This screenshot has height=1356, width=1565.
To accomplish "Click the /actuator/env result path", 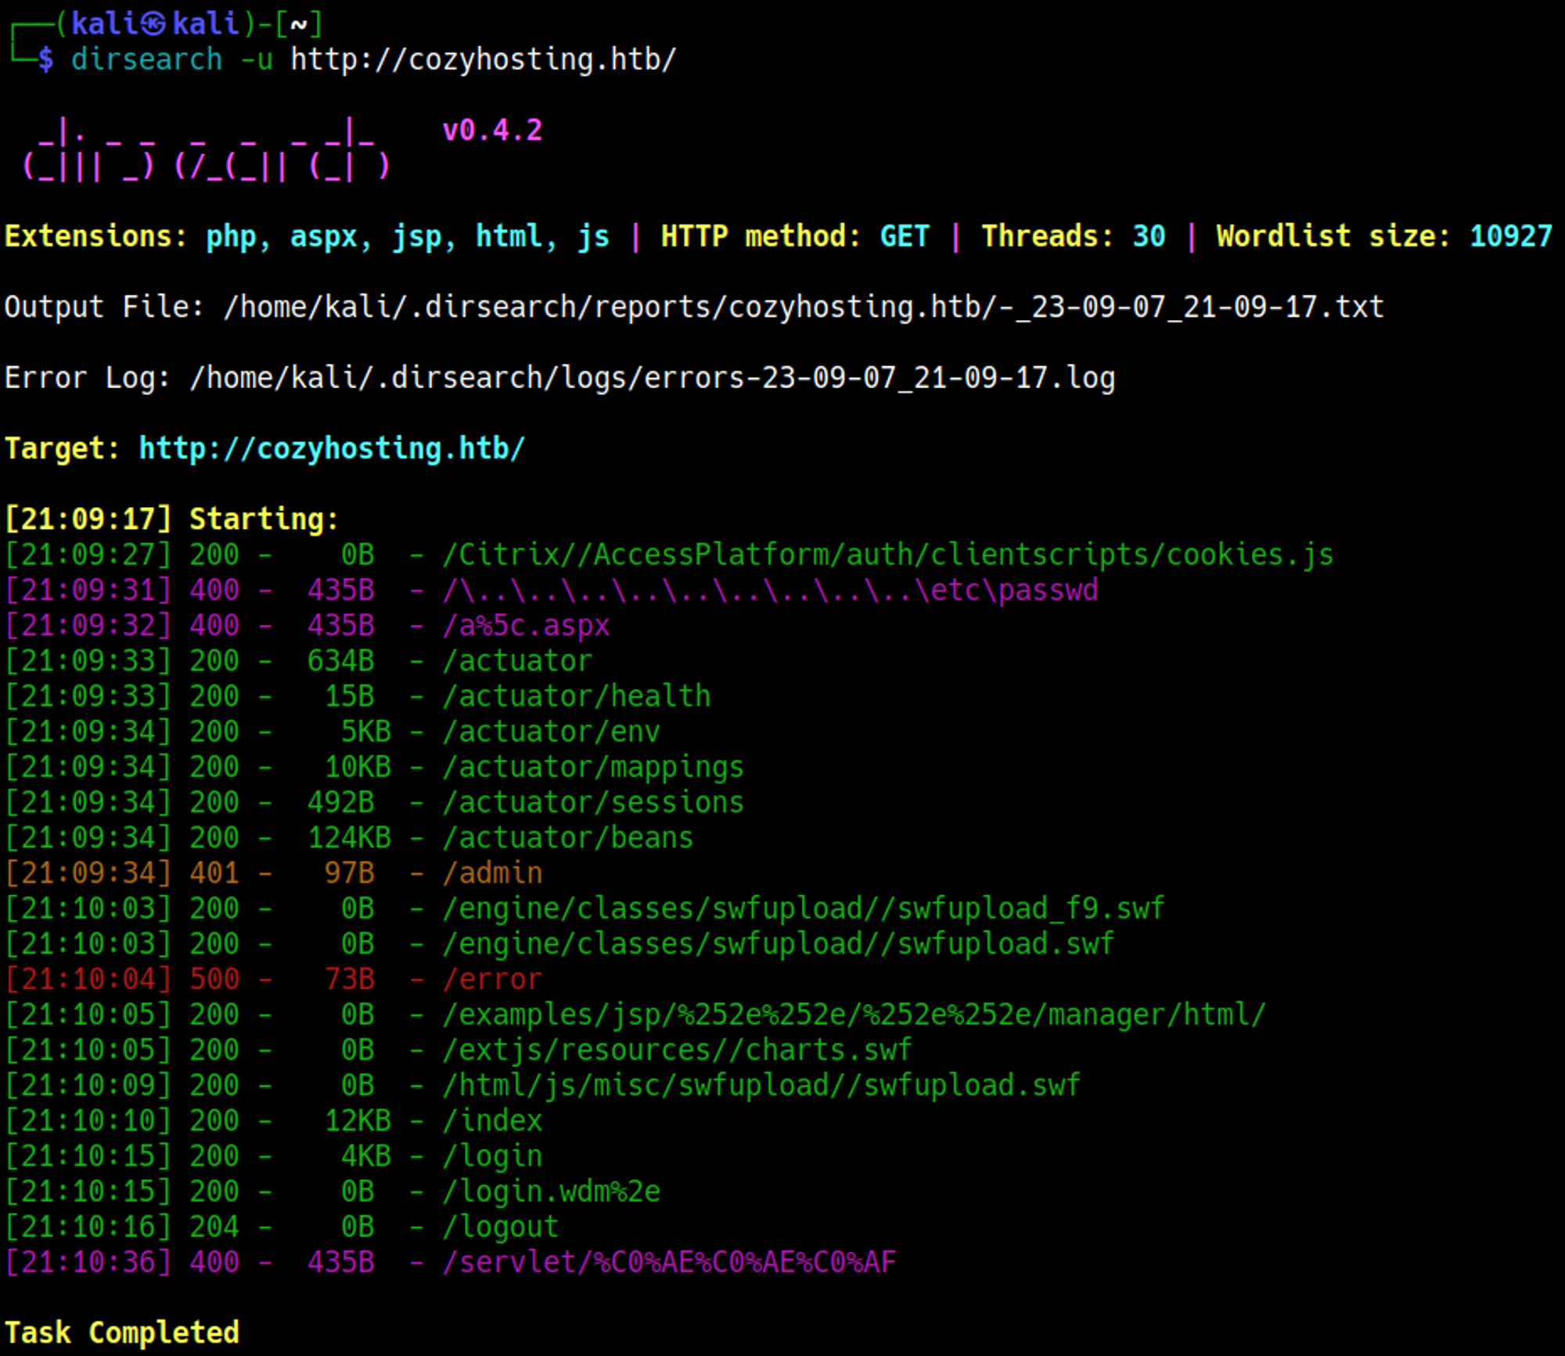I will (x=551, y=732).
